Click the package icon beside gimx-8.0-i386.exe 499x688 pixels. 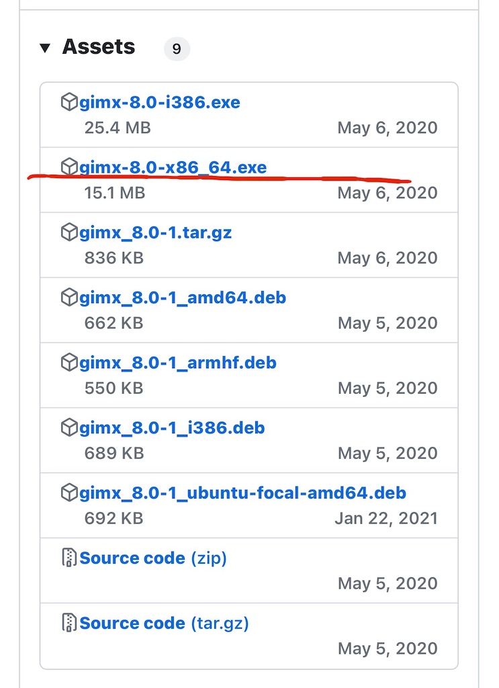coord(69,103)
